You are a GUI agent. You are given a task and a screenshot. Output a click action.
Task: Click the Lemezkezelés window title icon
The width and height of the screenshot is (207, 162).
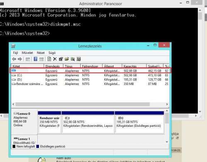click(x=13, y=46)
